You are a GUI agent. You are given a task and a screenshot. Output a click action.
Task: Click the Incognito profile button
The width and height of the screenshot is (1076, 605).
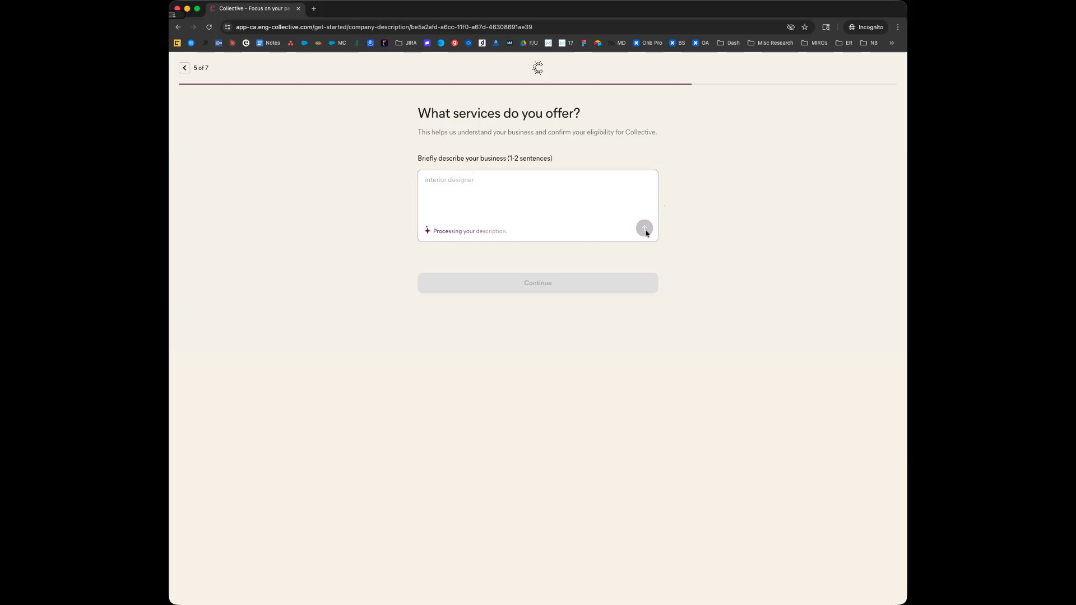click(865, 27)
